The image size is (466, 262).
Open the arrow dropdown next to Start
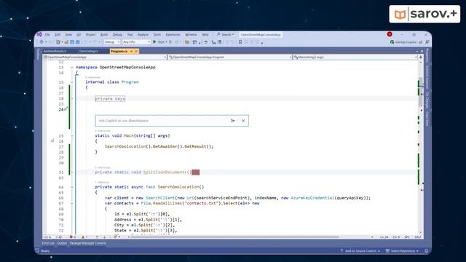[167, 42]
